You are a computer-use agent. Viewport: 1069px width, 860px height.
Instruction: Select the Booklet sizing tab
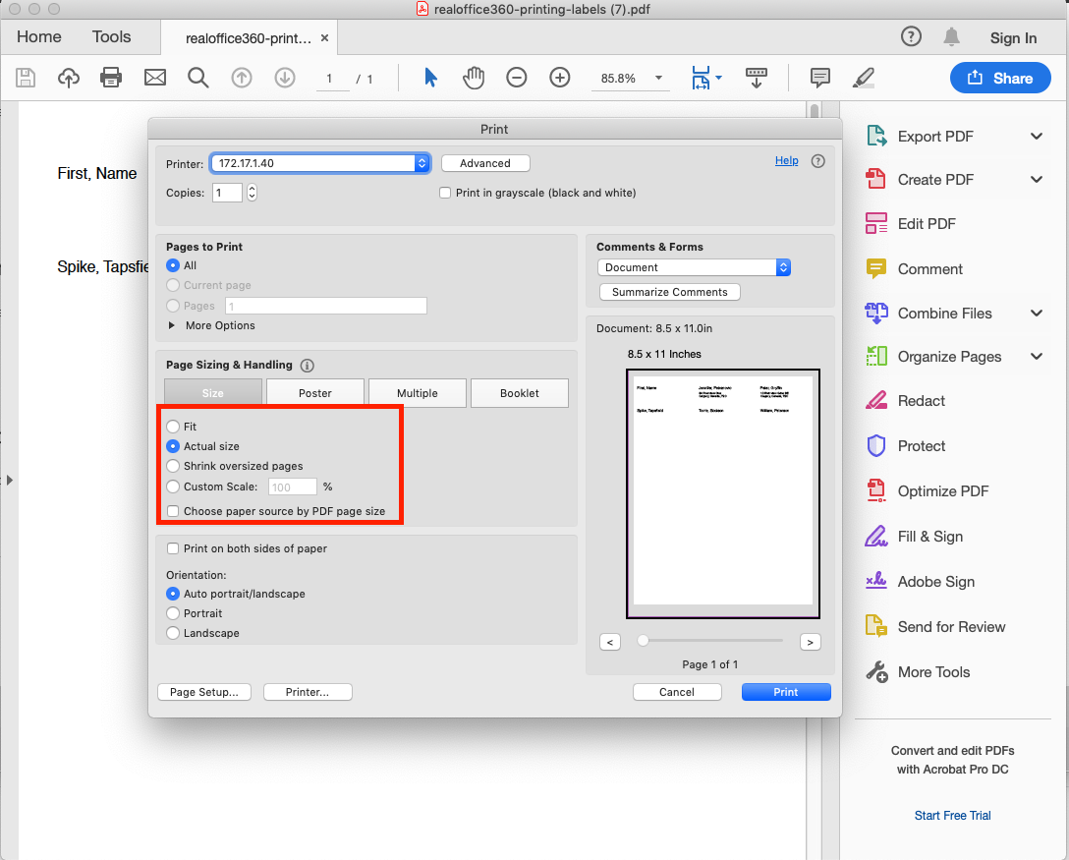pos(520,393)
